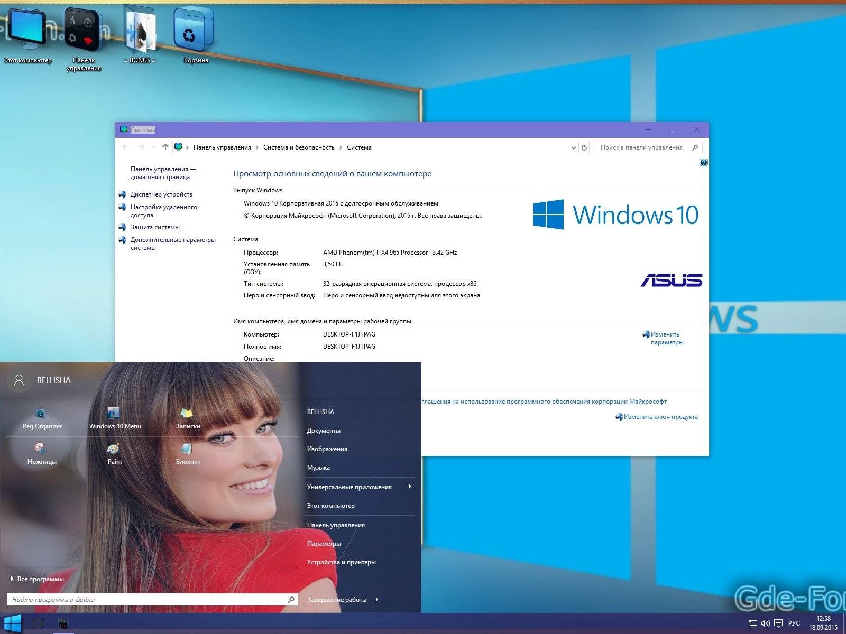Click the start menu search magnifier icon
The height and width of the screenshot is (634, 846).
291,600
